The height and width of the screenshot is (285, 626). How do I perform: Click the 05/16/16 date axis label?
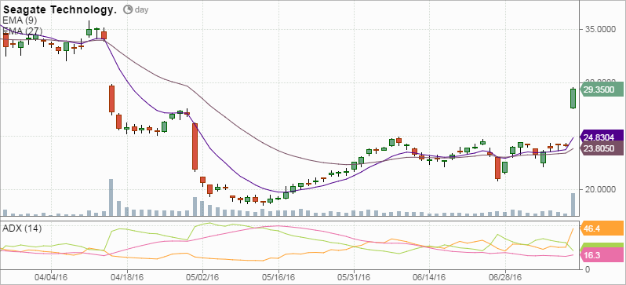coord(278,277)
